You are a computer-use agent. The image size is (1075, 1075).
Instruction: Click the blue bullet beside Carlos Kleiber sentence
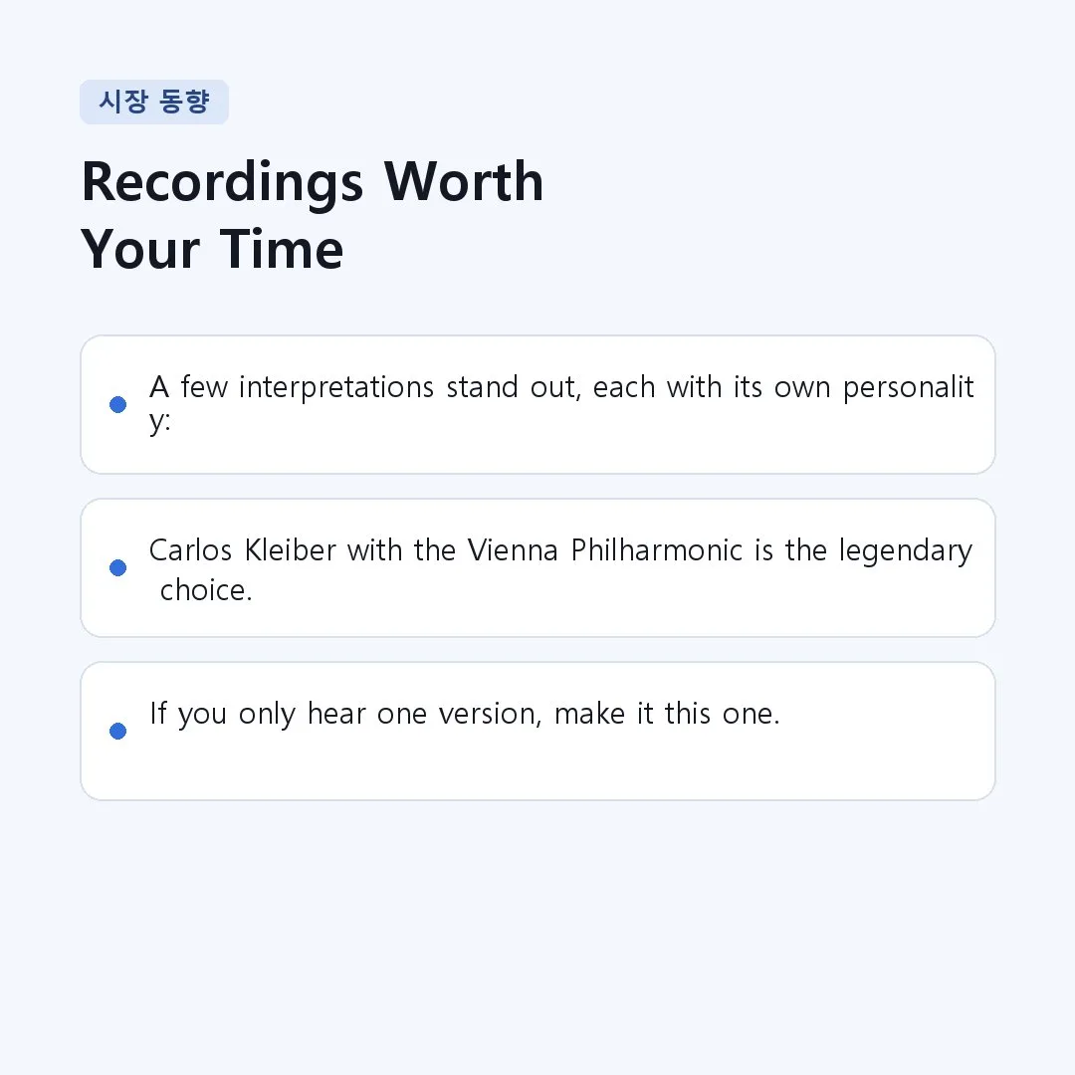point(117,567)
